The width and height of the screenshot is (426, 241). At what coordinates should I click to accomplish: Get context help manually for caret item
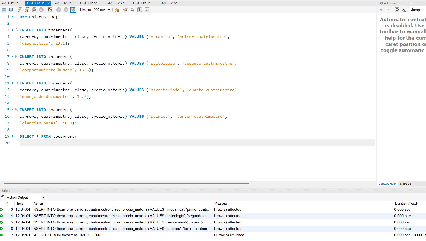(397, 10)
